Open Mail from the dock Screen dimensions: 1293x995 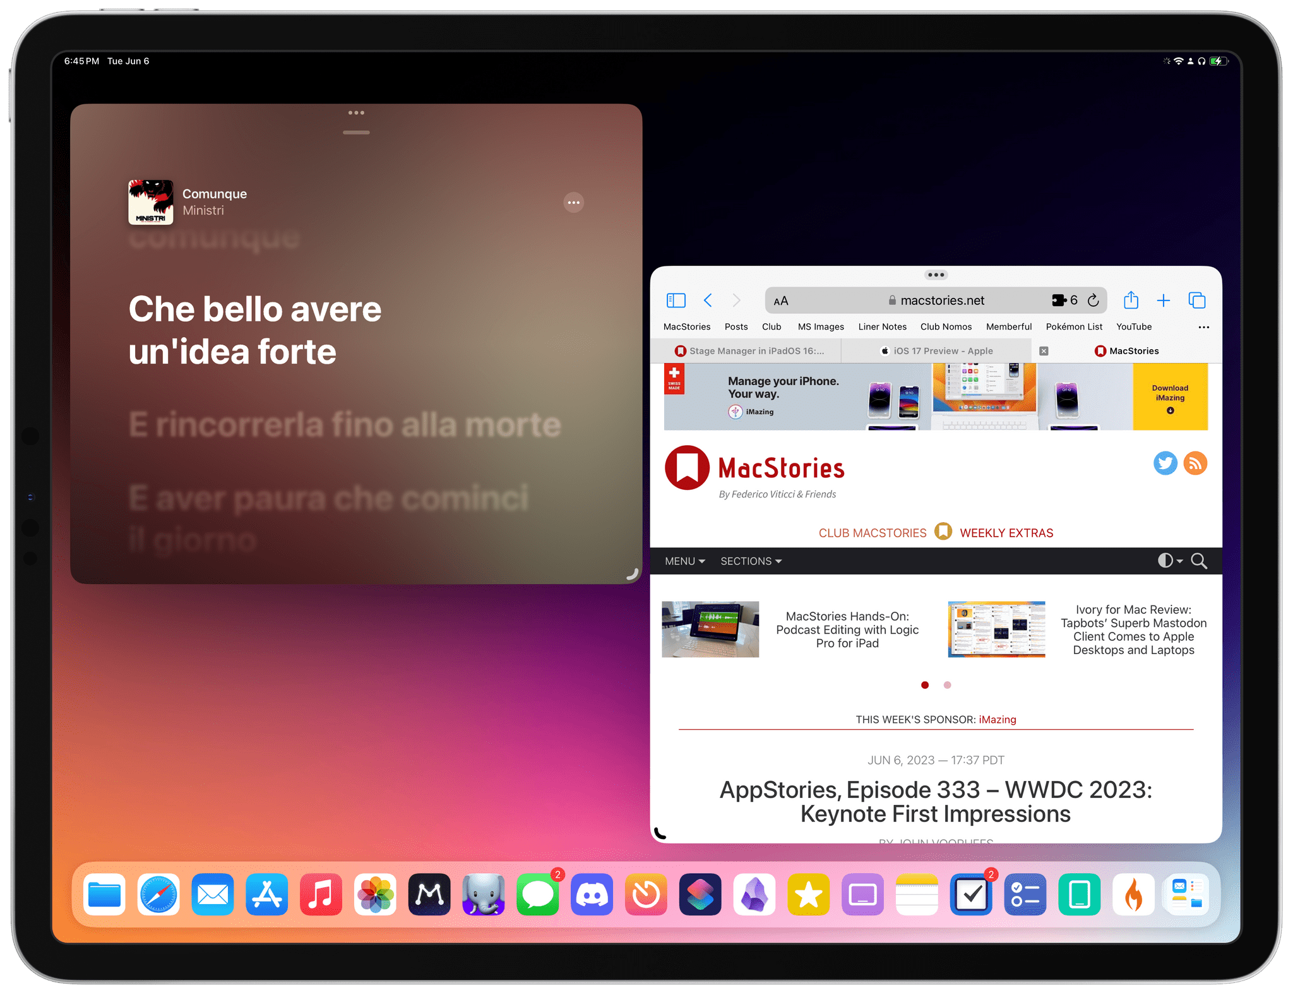point(213,895)
